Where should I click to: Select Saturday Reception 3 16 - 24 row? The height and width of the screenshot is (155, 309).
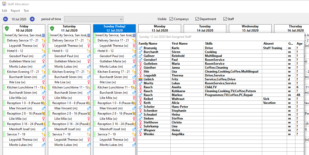coord(69,124)
